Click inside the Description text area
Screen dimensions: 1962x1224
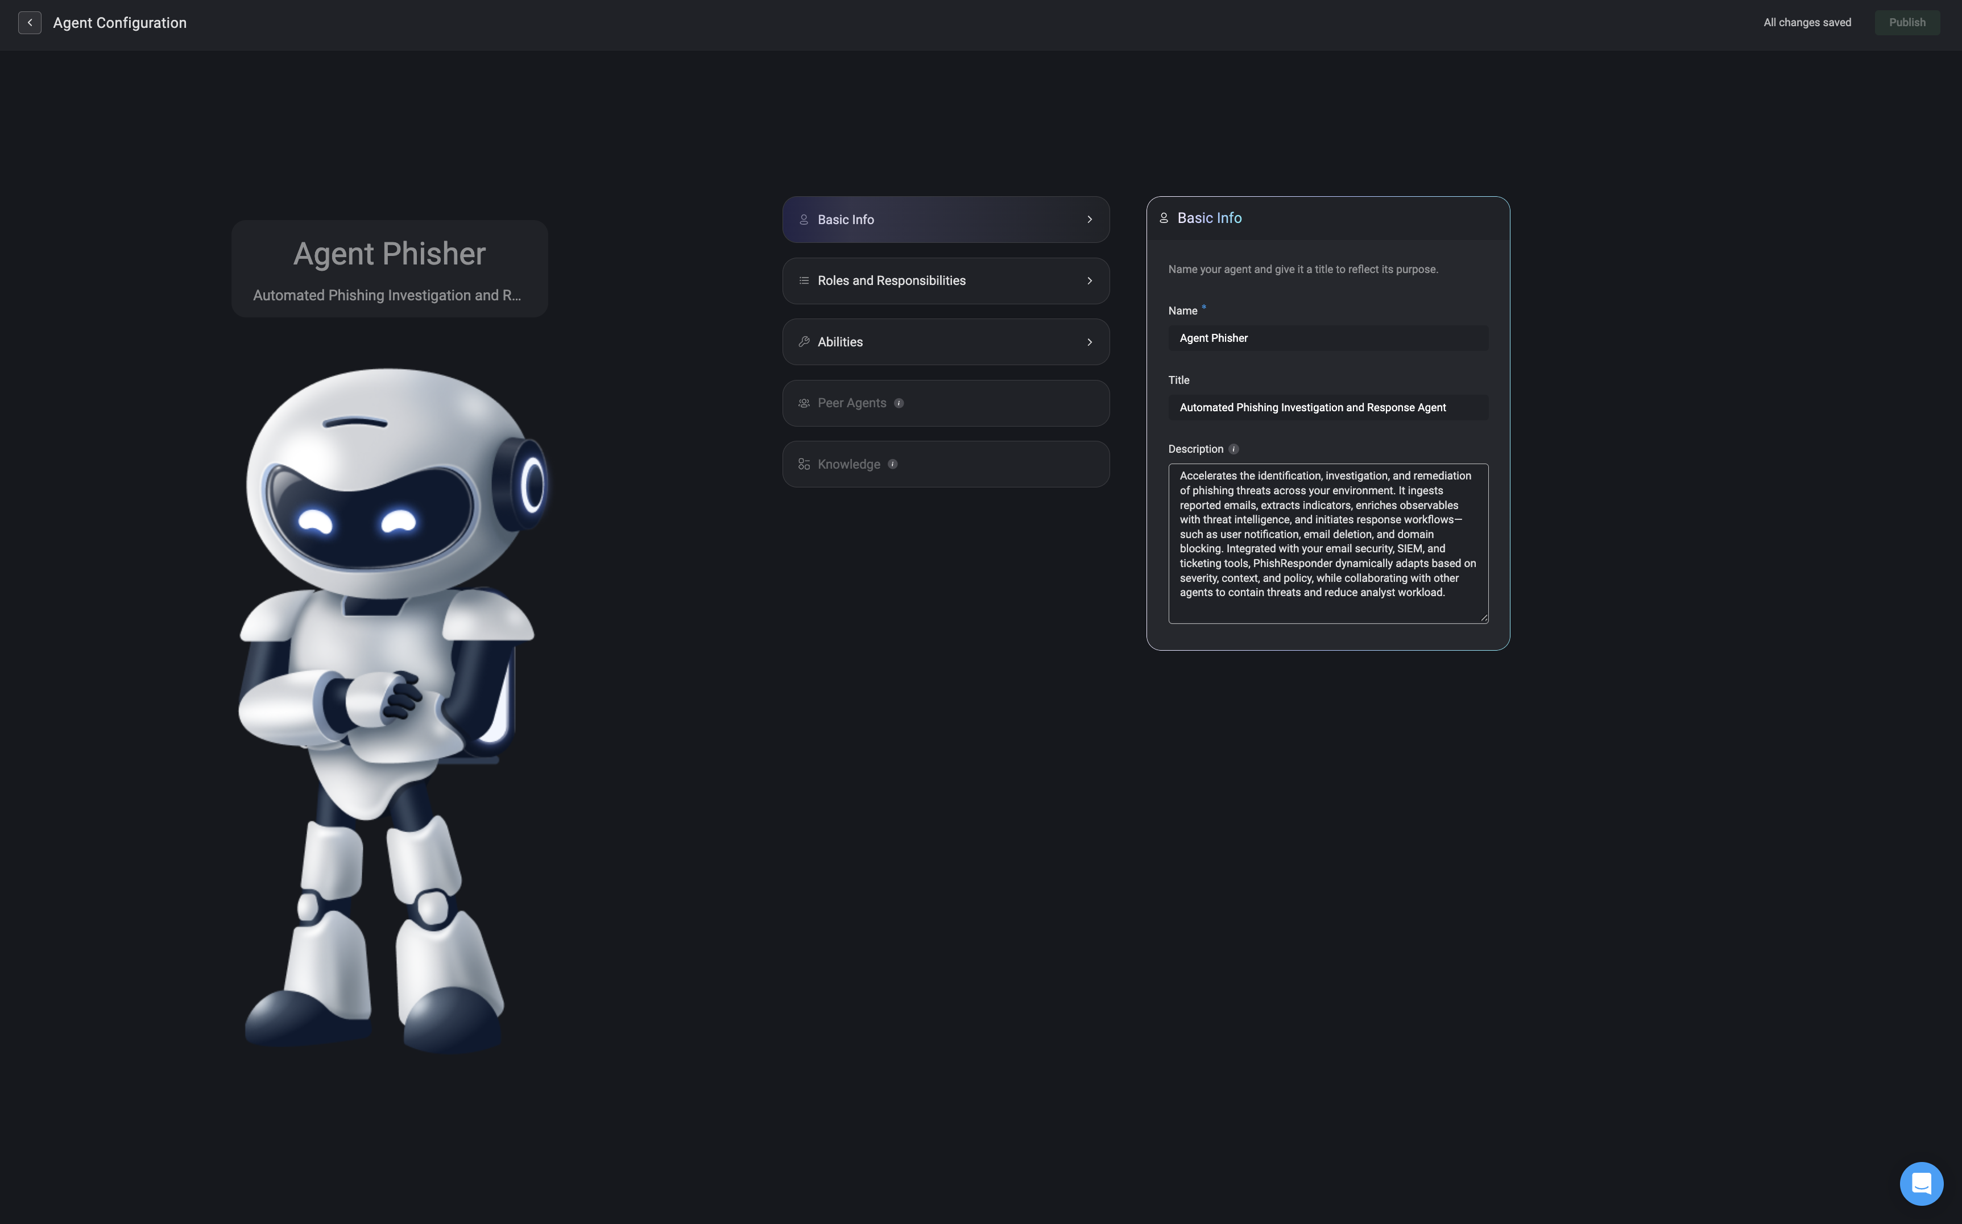(1327, 543)
